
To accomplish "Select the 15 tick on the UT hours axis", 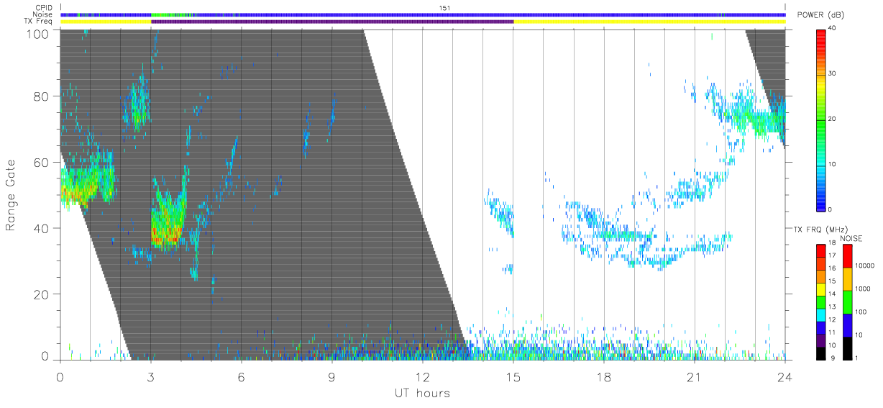I will click(x=513, y=376).
